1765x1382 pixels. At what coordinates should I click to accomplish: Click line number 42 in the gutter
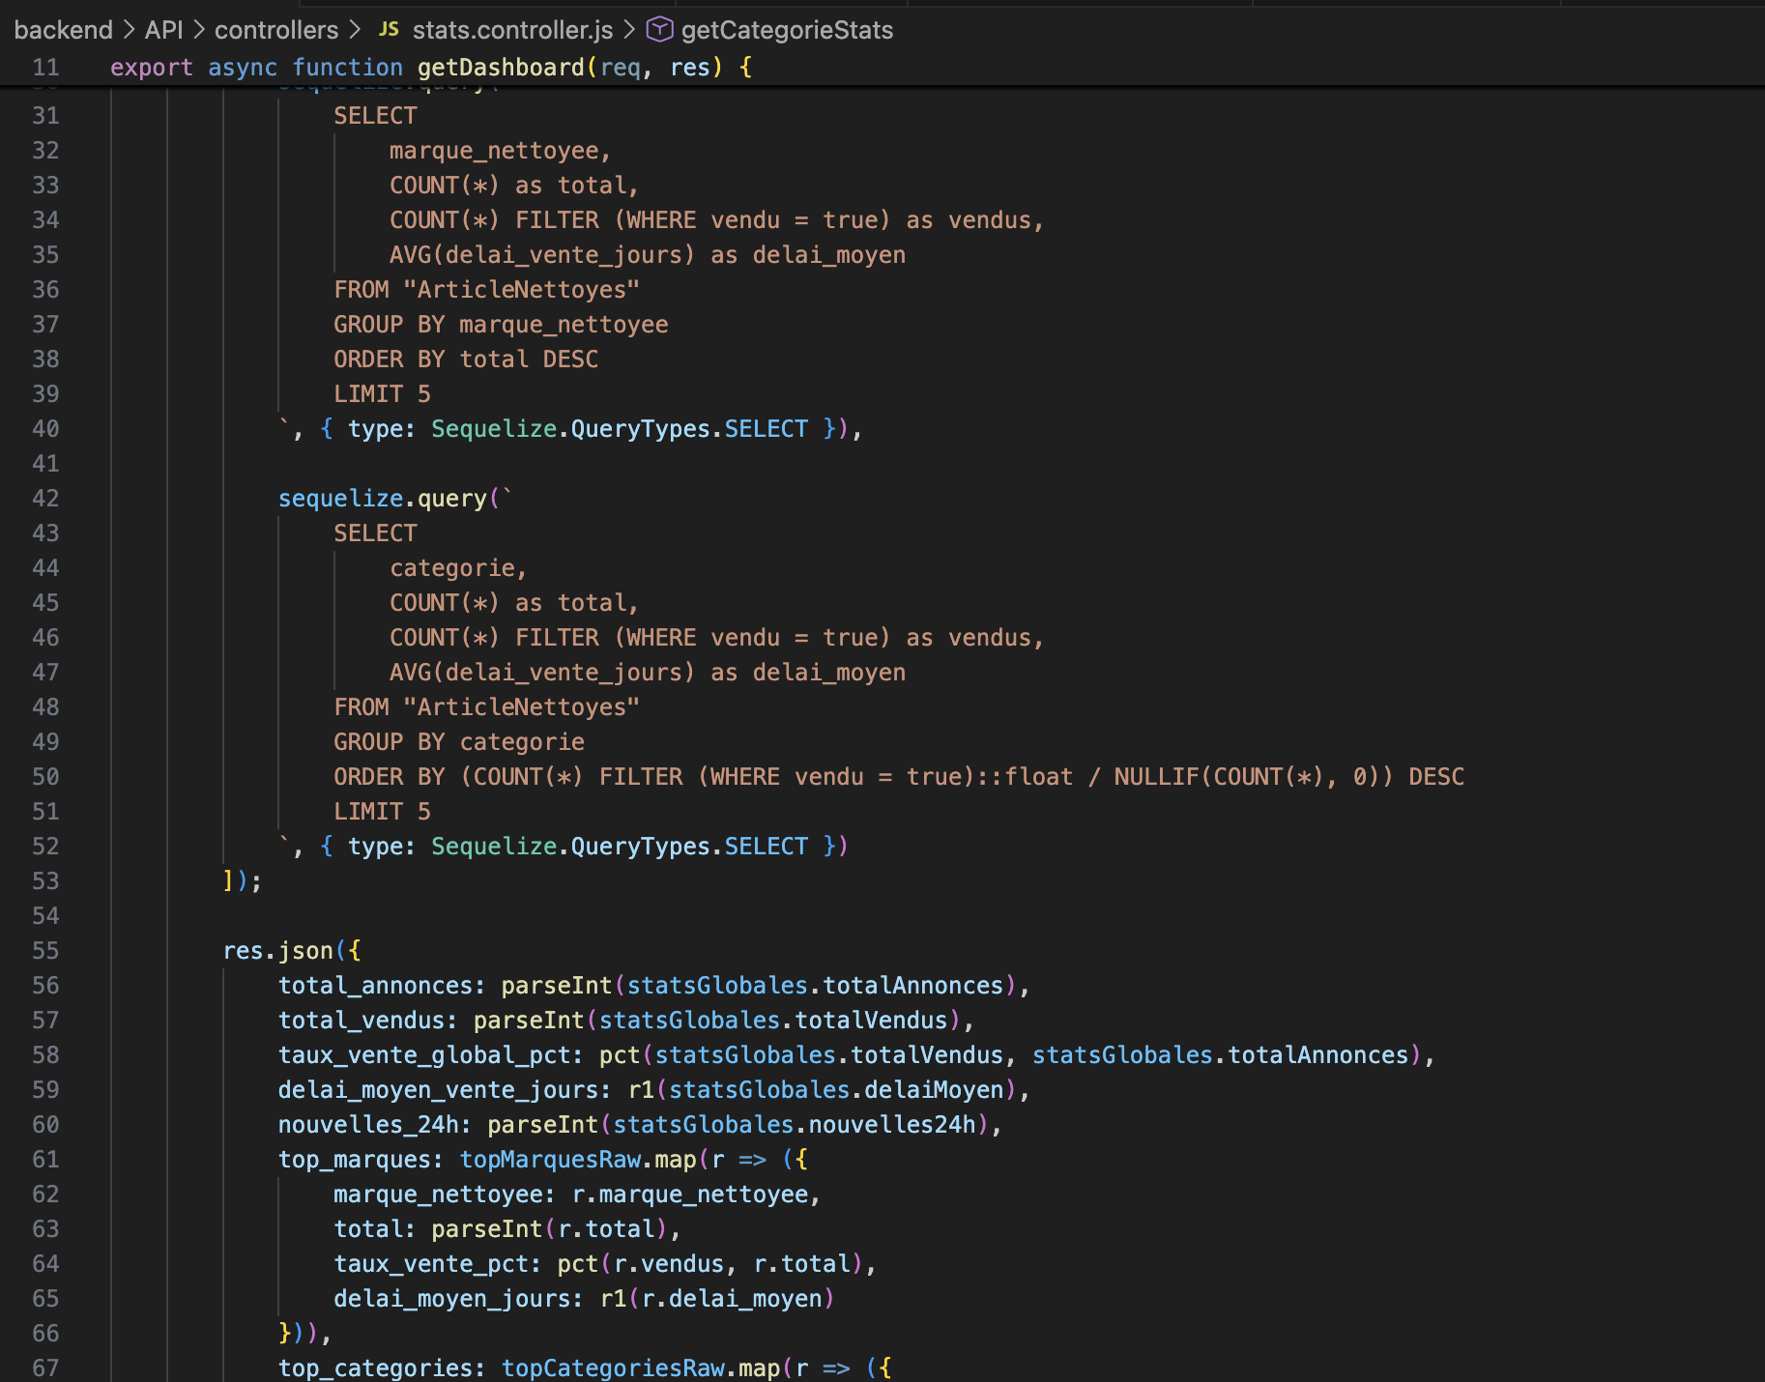click(45, 498)
